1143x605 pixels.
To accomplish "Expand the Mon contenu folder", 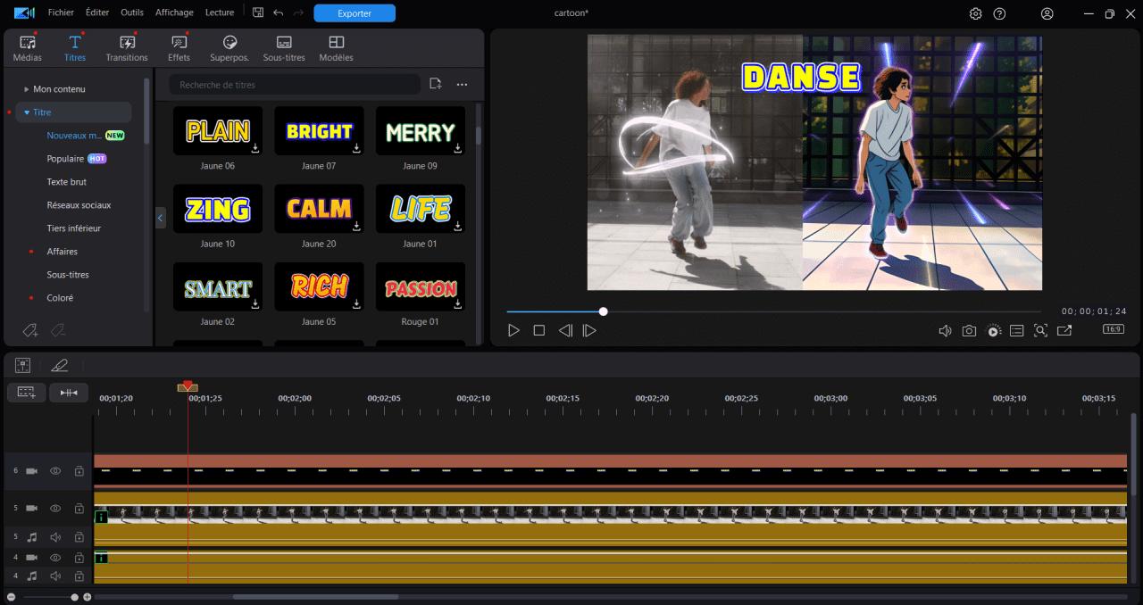I will 27,89.
